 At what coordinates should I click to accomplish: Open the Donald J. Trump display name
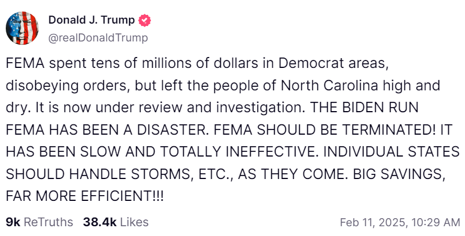(91, 20)
